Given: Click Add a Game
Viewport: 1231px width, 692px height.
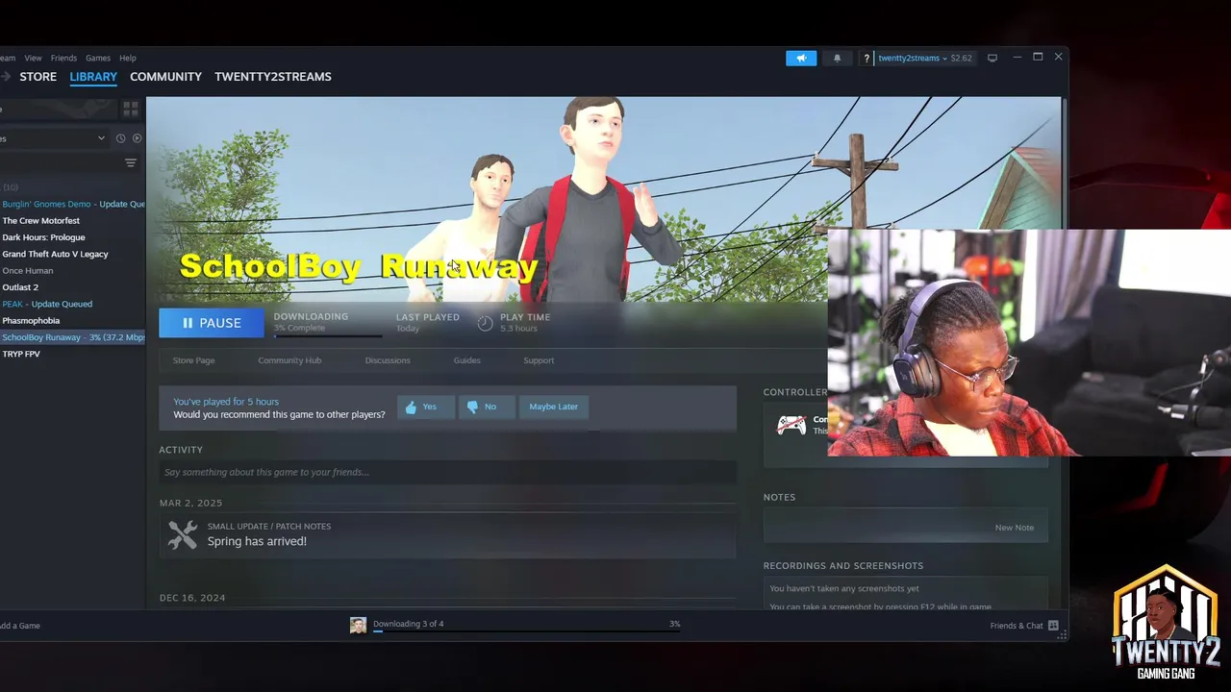Looking at the screenshot, I should point(20,626).
